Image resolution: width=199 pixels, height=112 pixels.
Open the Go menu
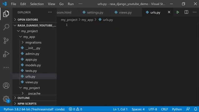coord(62,4)
